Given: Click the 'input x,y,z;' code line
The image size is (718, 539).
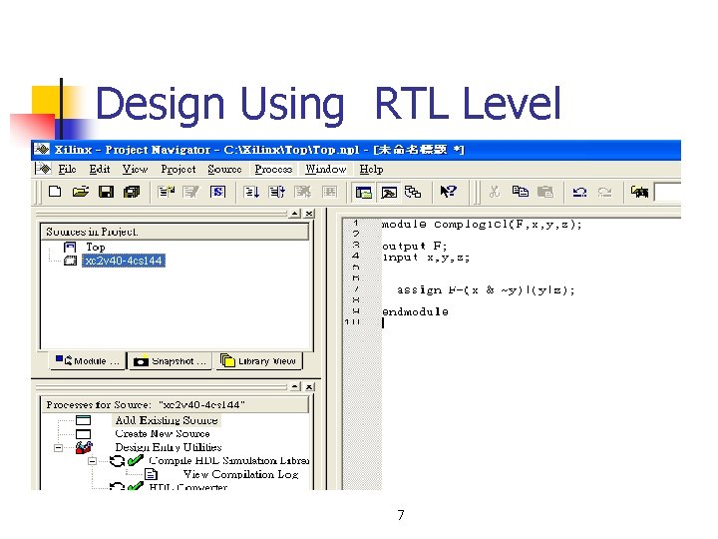Looking at the screenshot, I should pyautogui.click(x=426, y=258).
